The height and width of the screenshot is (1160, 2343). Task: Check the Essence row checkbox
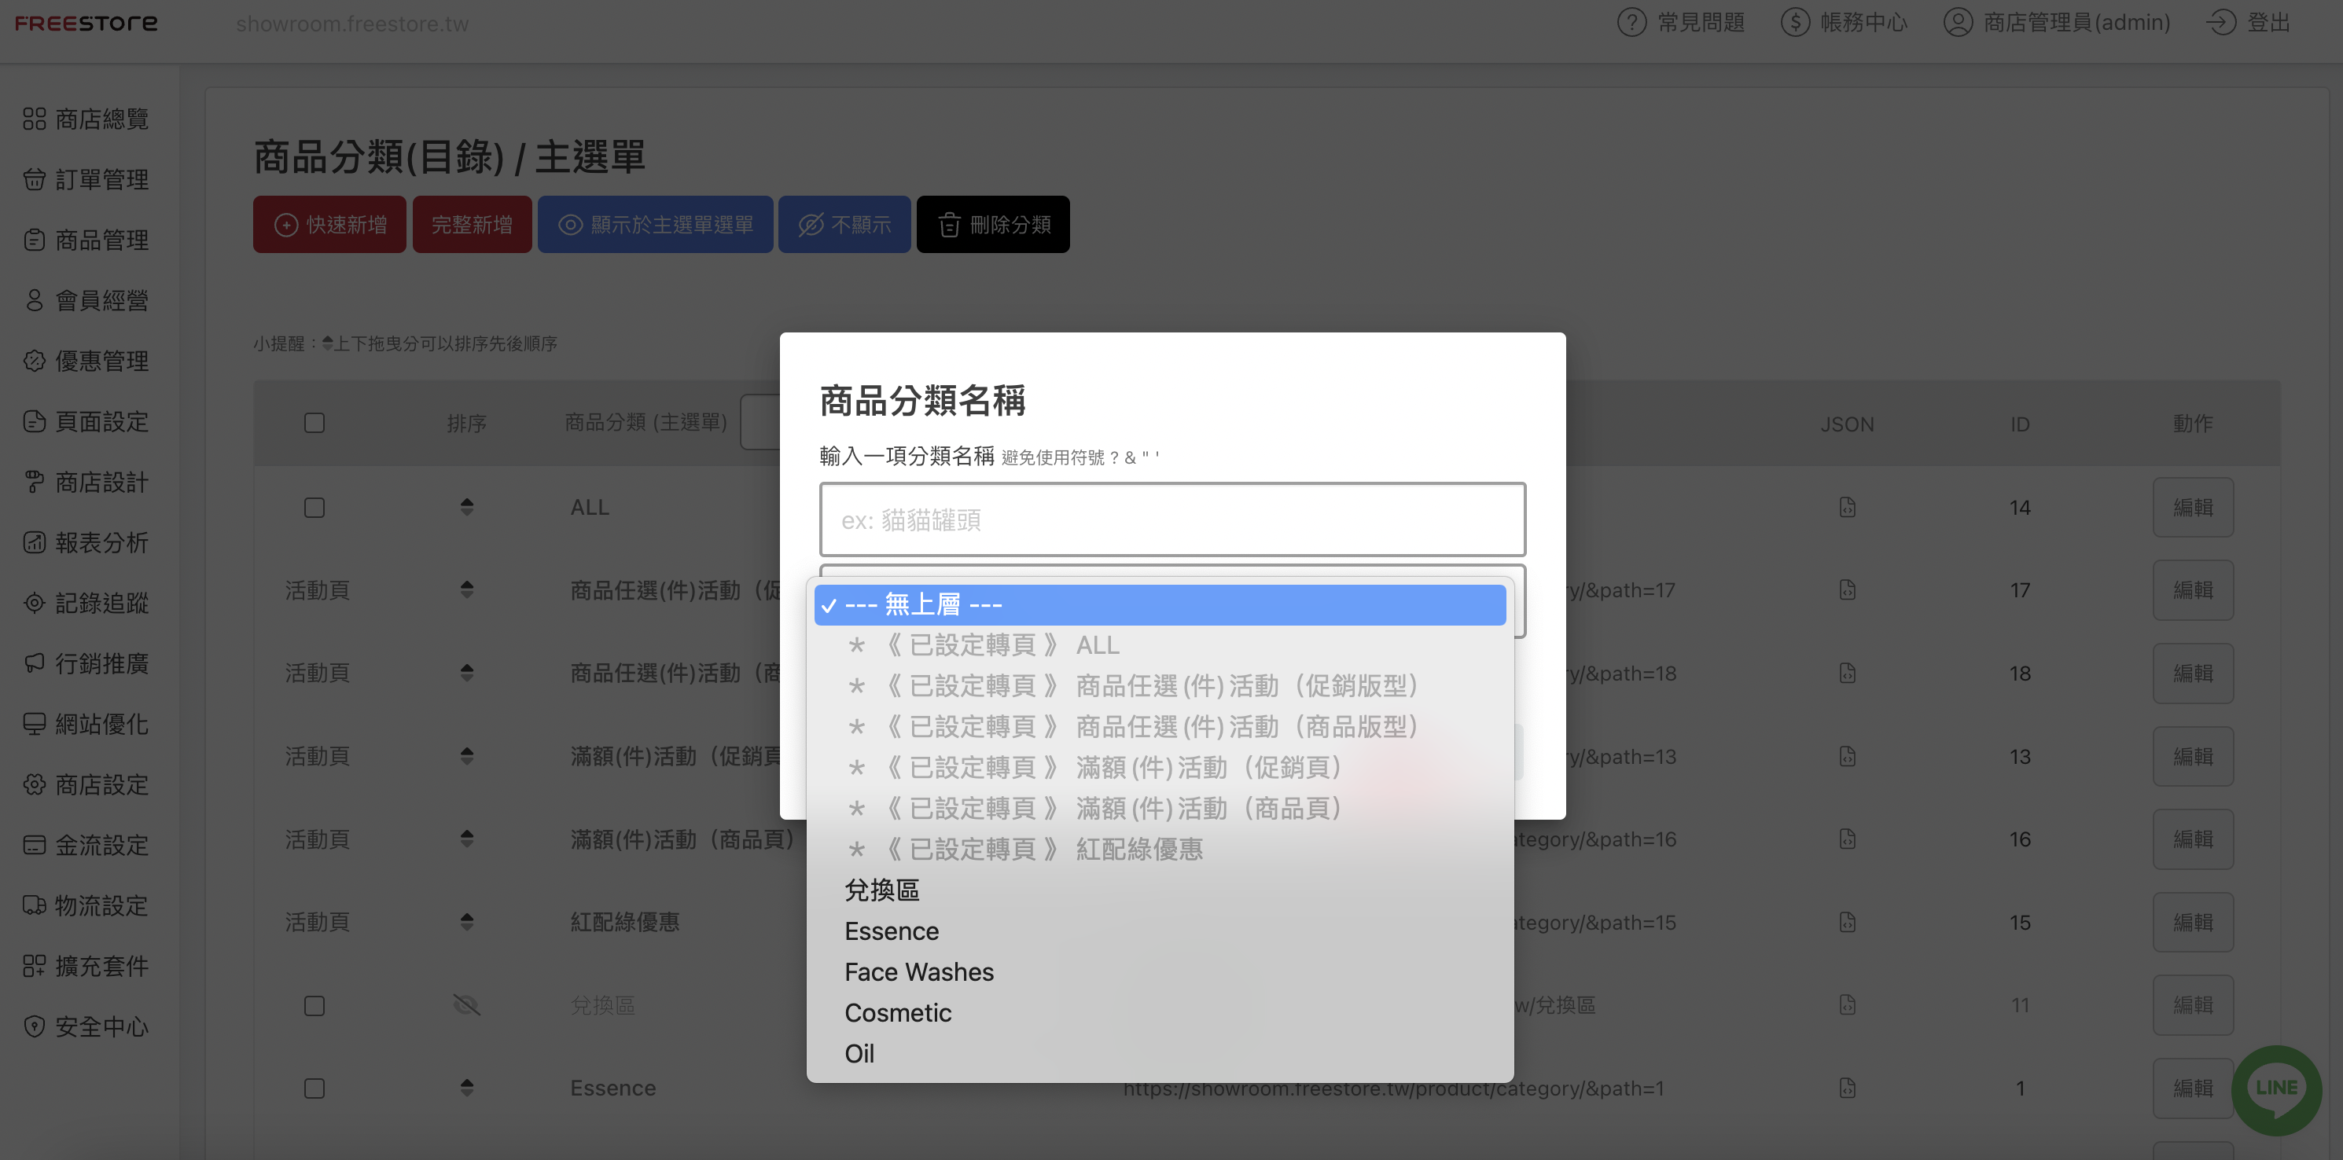(x=314, y=1088)
